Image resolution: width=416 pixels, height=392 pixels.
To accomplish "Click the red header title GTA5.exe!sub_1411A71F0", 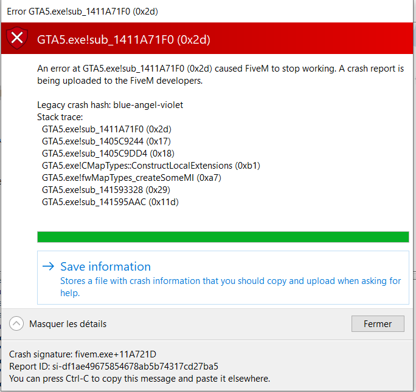I will coord(123,39).
